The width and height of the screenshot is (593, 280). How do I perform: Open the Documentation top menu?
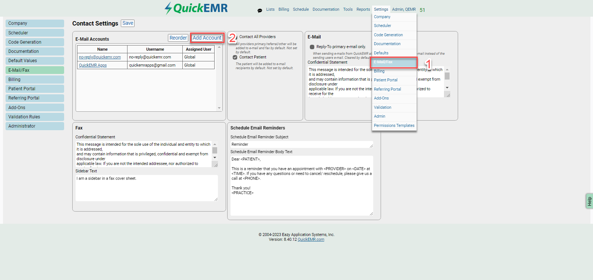[x=326, y=9]
